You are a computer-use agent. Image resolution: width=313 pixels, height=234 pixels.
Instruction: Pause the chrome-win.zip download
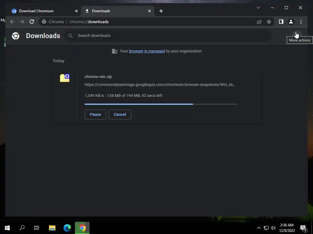pyautogui.click(x=95, y=115)
